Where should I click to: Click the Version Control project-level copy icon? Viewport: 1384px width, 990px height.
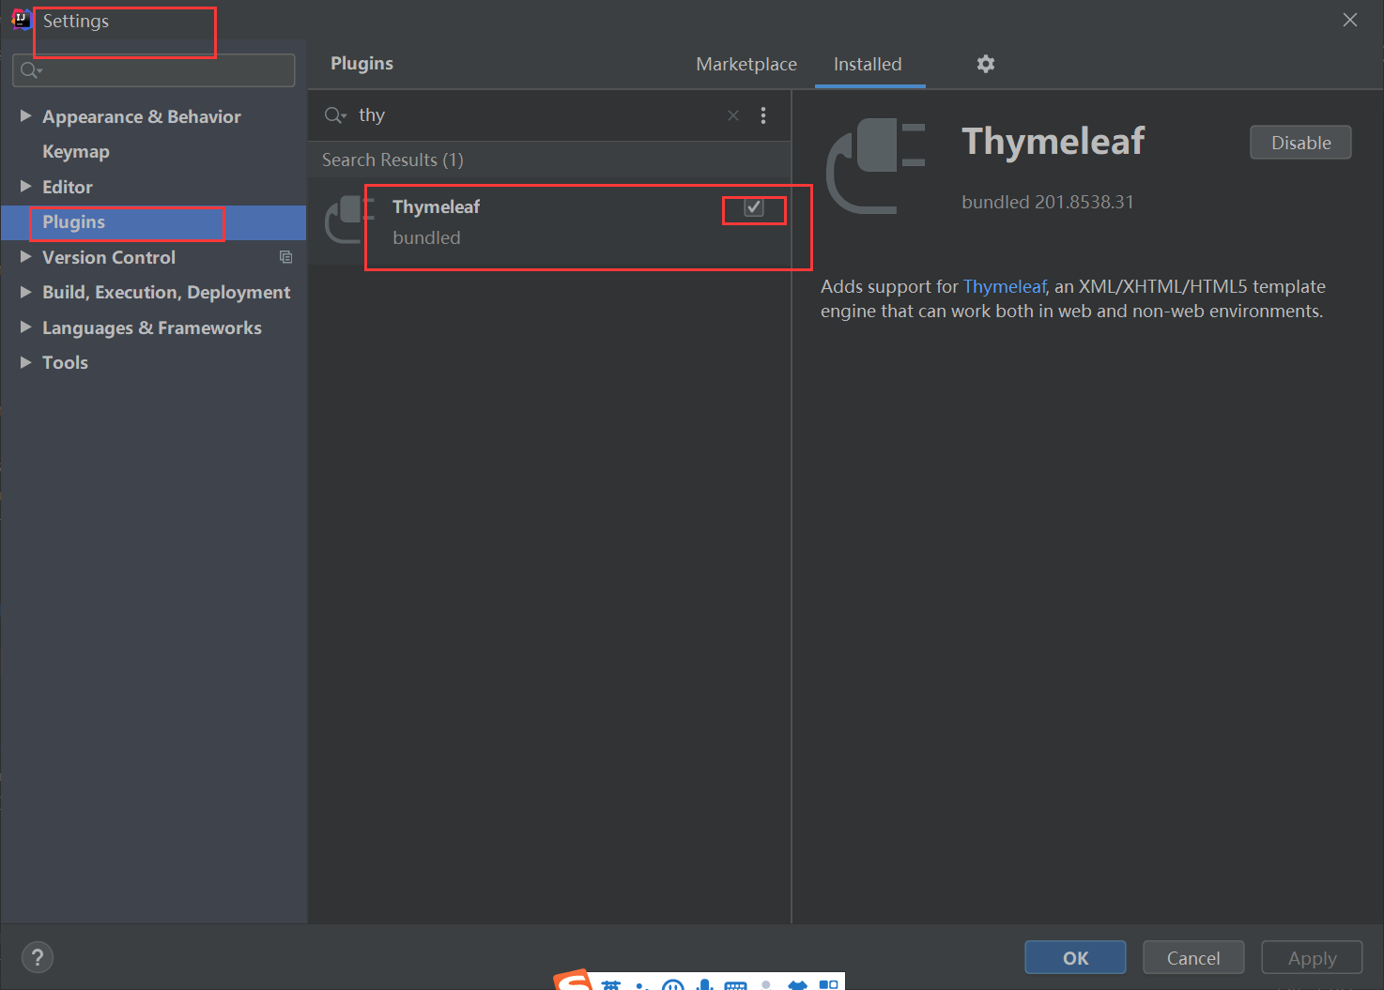285,257
